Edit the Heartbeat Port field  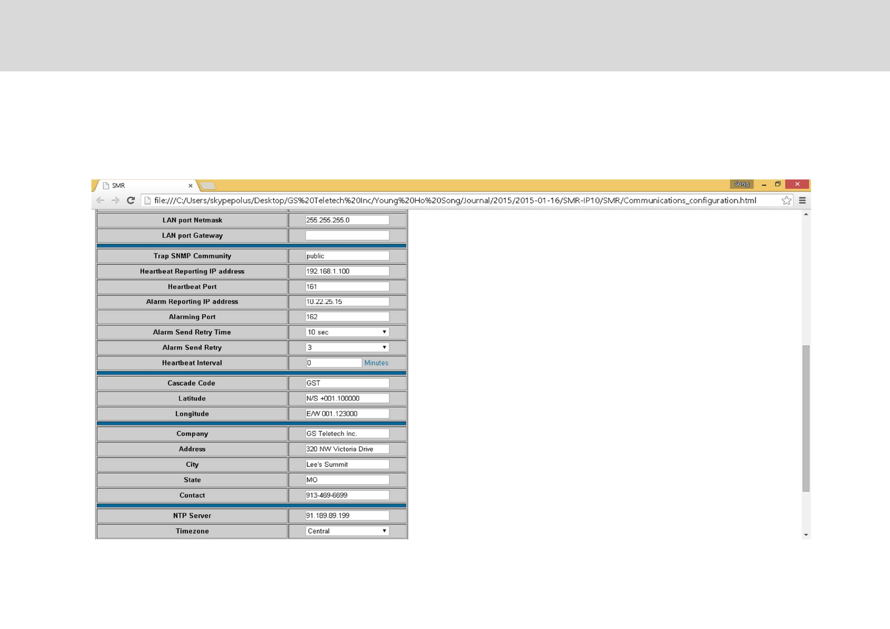(347, 286)
